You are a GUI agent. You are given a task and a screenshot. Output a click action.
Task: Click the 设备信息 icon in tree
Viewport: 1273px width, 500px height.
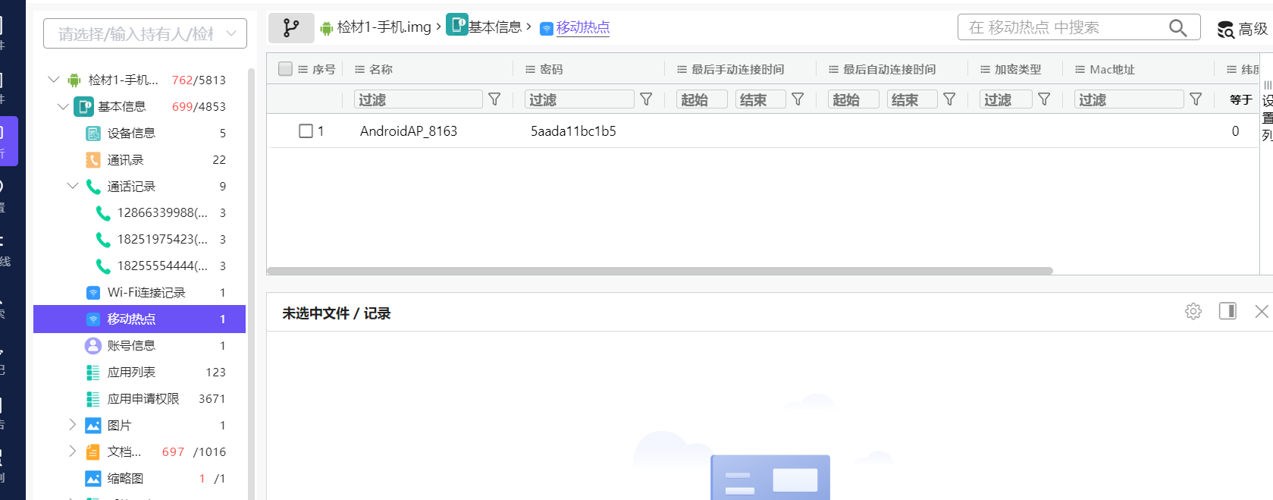coord(93,134)
